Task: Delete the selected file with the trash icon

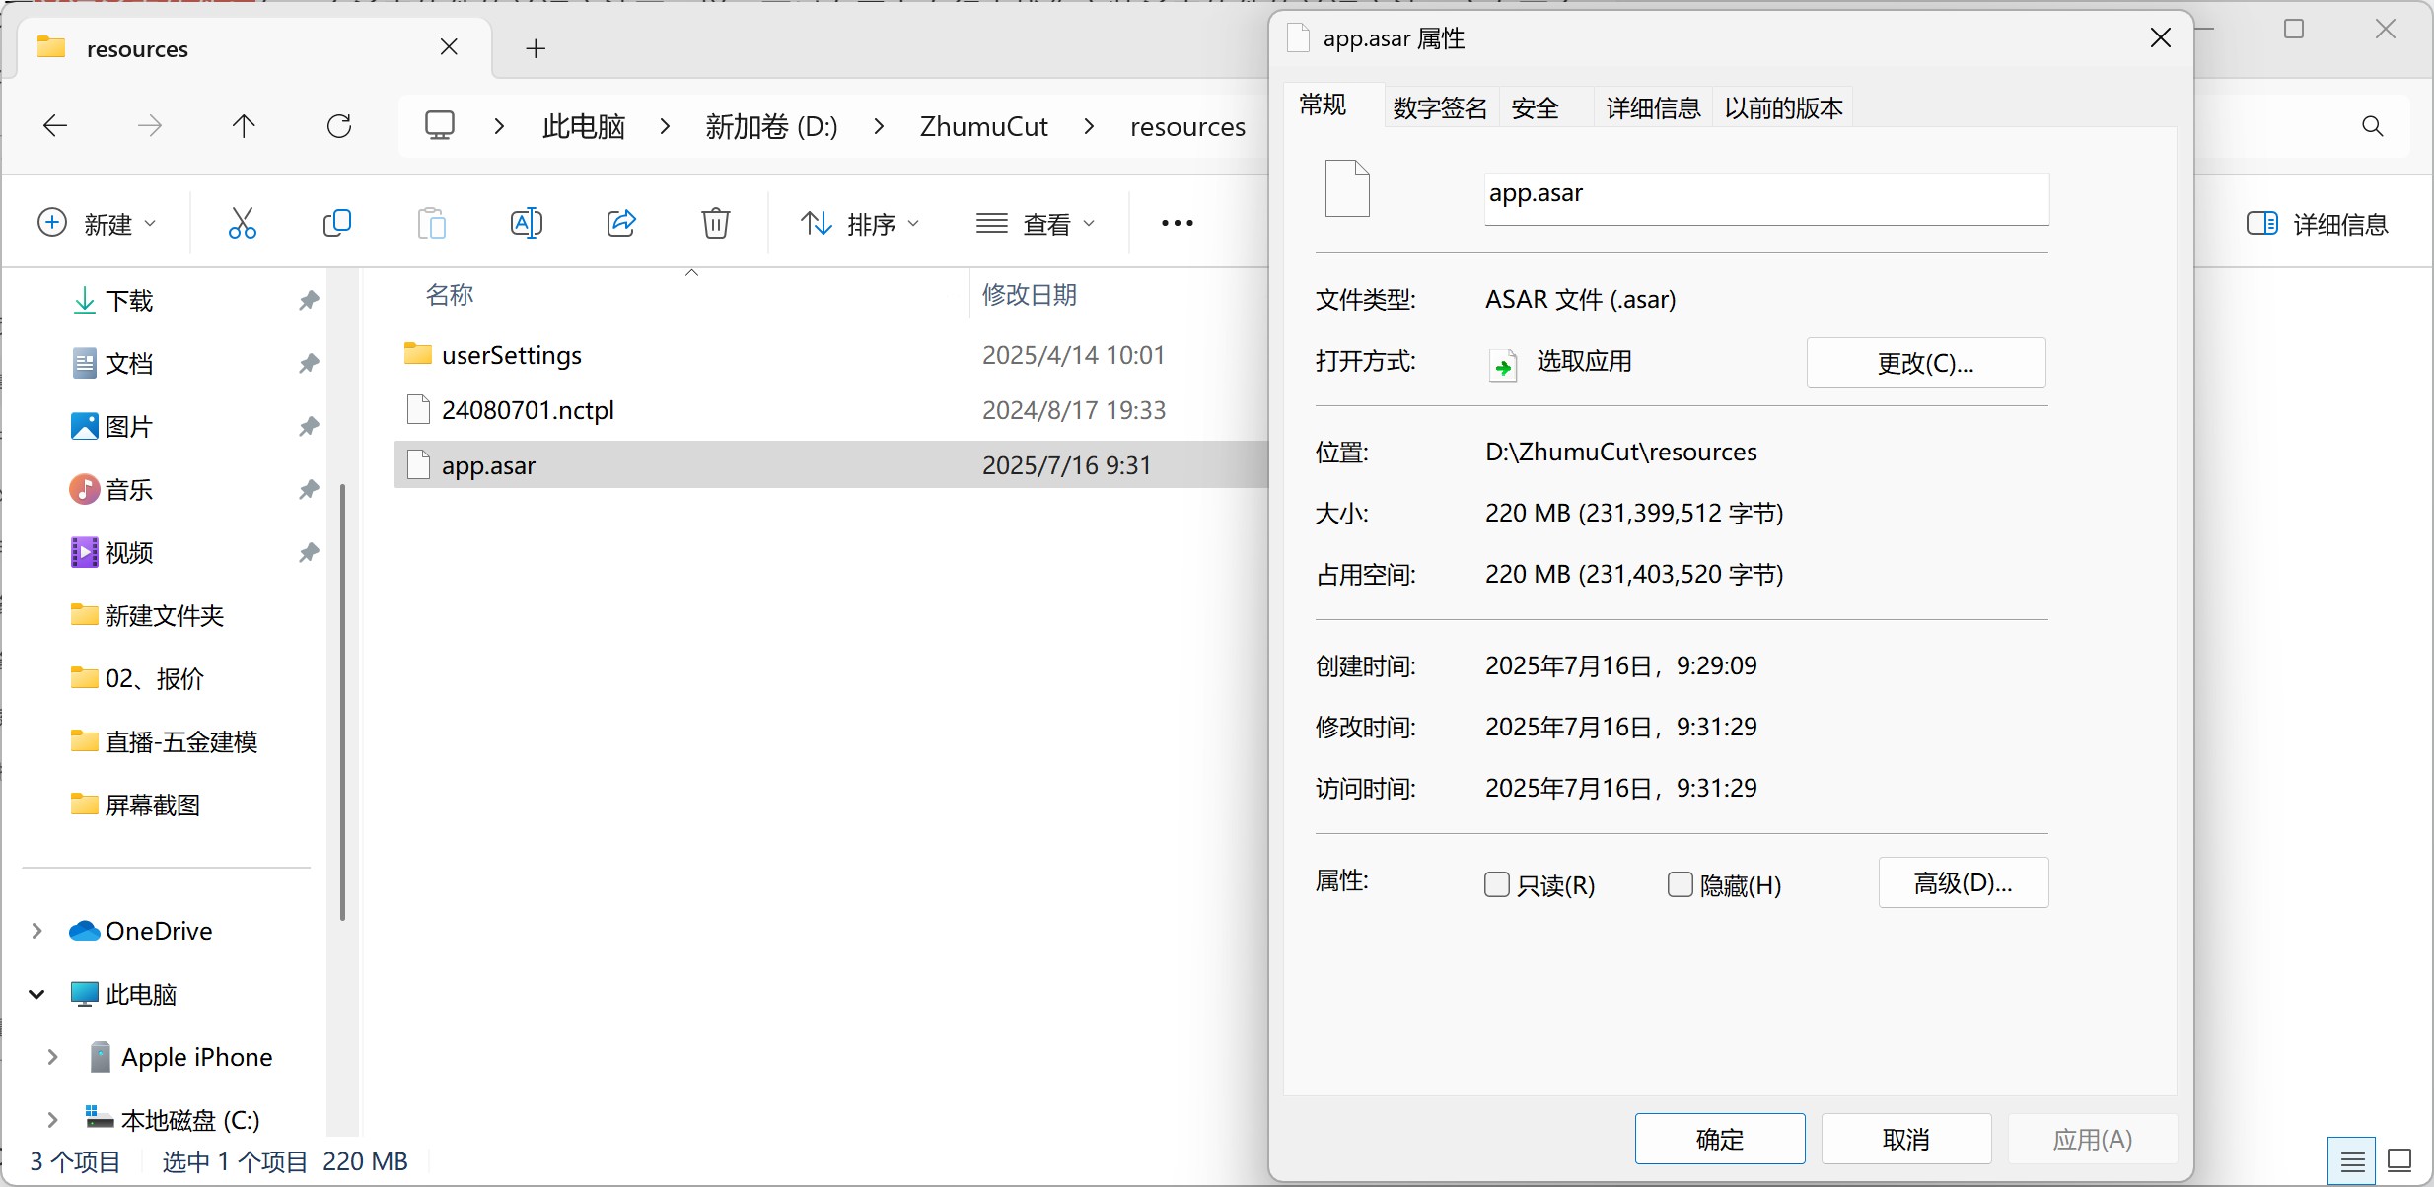Action: (x=716, y=223)
